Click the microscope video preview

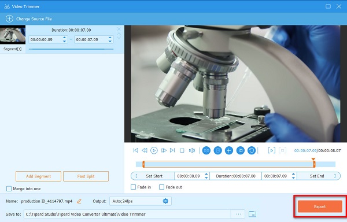tap(236, 84)
